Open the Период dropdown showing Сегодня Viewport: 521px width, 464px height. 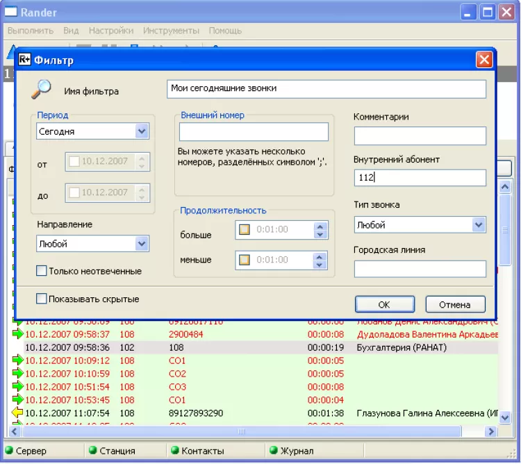(x=142, y=131)
